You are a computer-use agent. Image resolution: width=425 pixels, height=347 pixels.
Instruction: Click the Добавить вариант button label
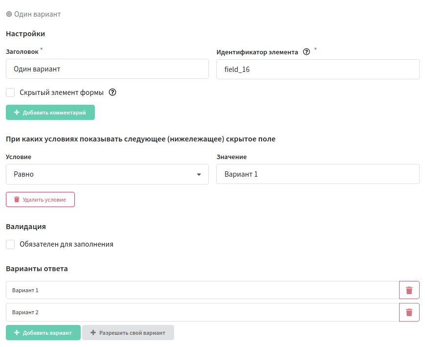(x=47, y=333)
